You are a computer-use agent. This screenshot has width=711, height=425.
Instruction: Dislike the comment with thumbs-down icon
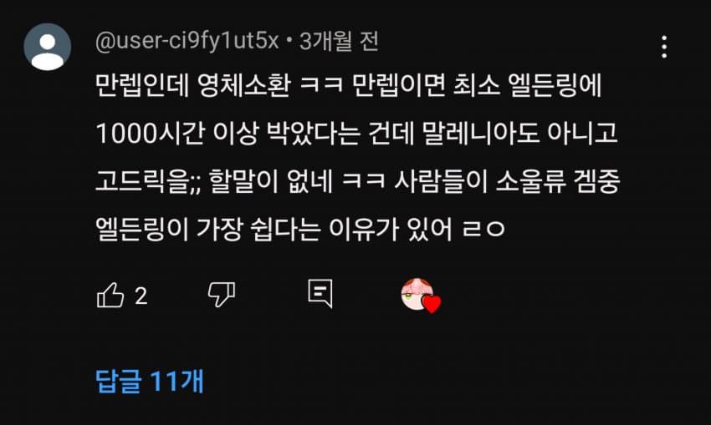pyautogui.click(x=222, y=295)
